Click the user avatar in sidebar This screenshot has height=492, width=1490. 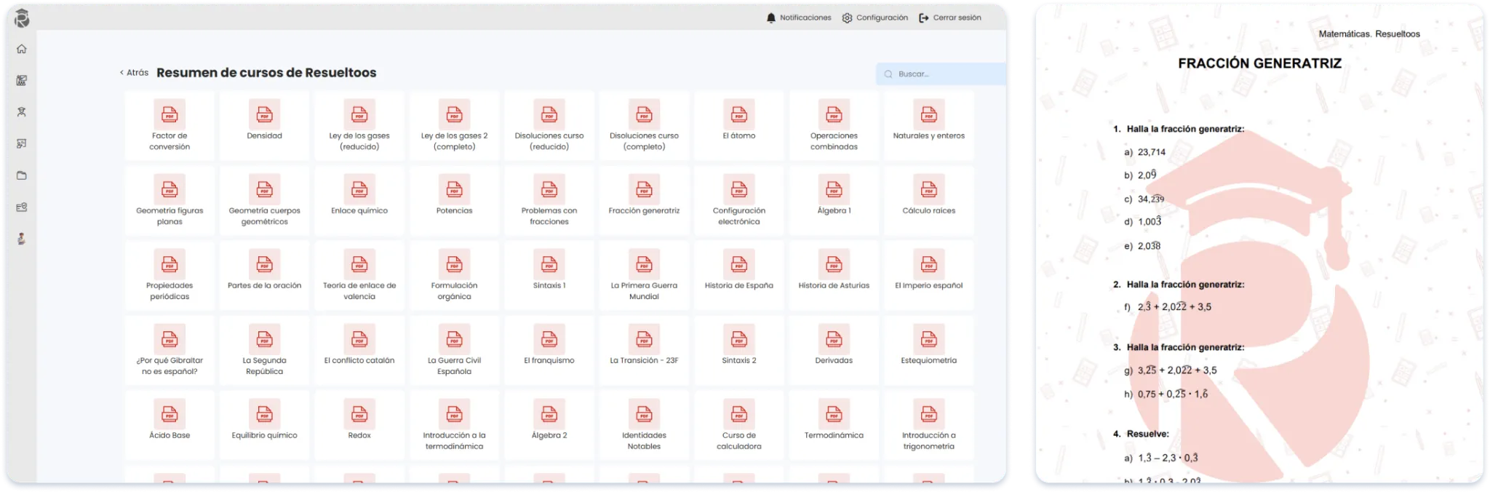tap(22, 239)
